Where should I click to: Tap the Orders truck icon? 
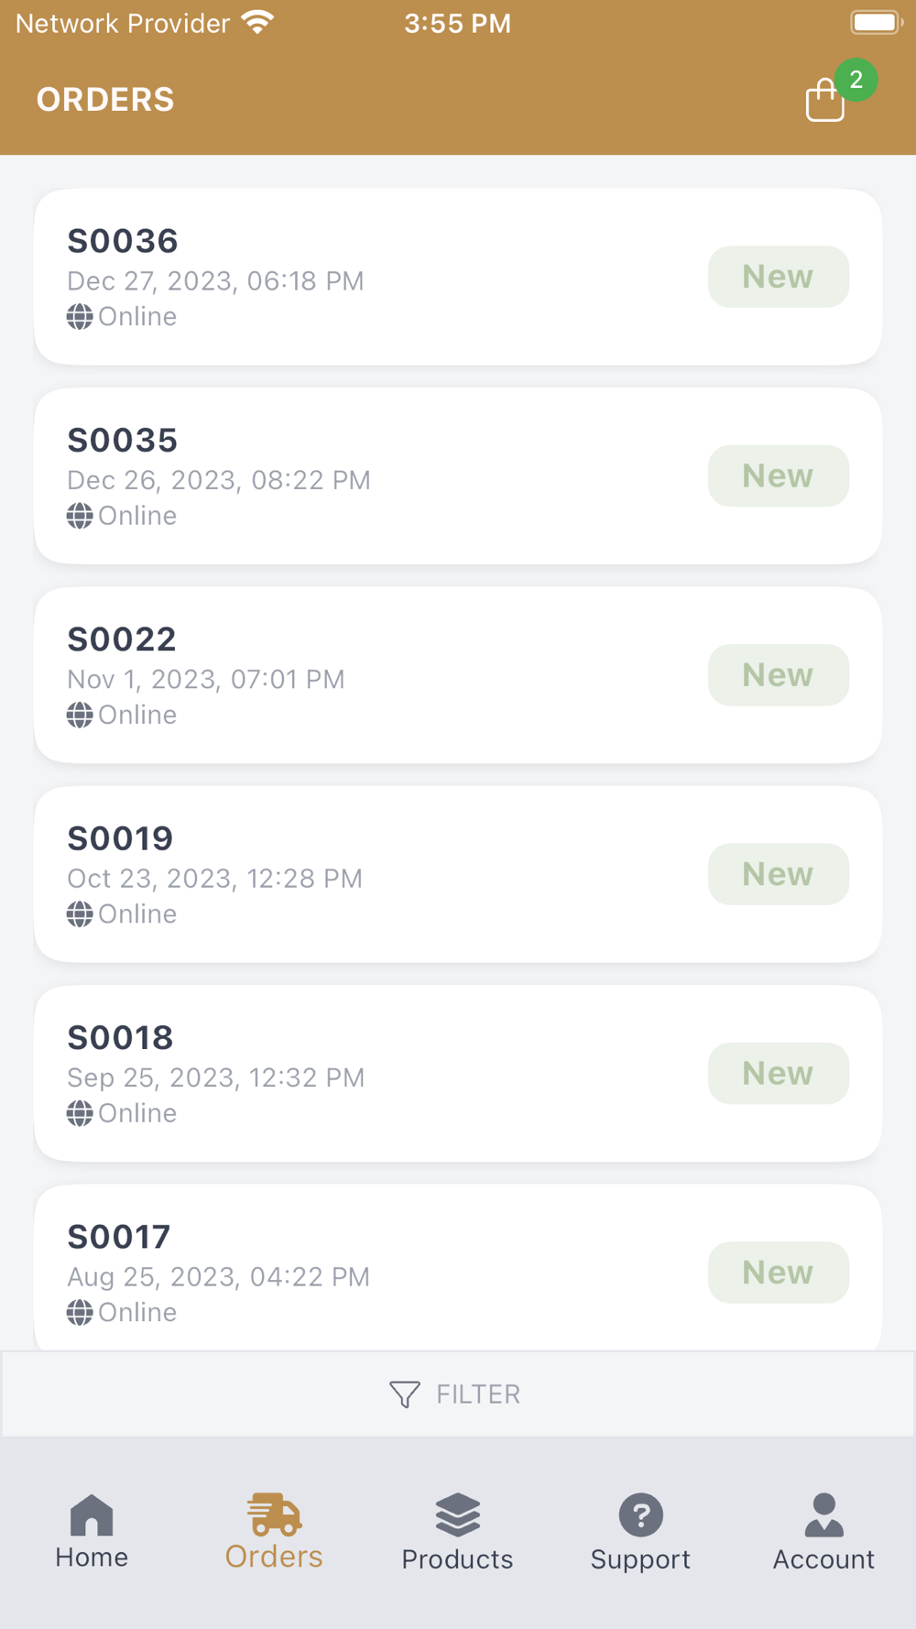pos(274,1514)
